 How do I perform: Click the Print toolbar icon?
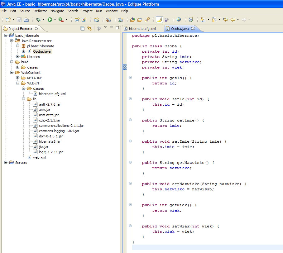point(26,20)
